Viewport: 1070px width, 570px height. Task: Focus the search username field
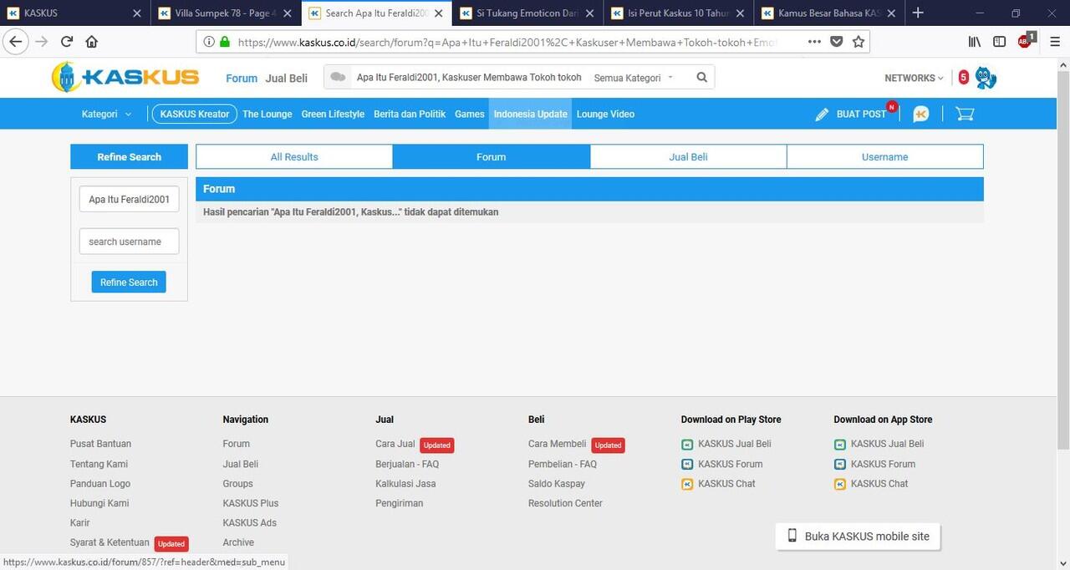coord(129,242)
